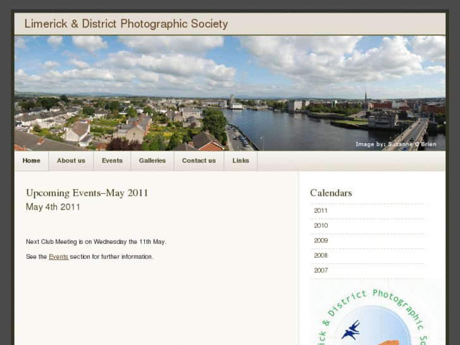Image resolution: width=460 pixels, height=345 pixels.
Task: Click the Calendars sidebar heading
Action: [x=331, y=193]
